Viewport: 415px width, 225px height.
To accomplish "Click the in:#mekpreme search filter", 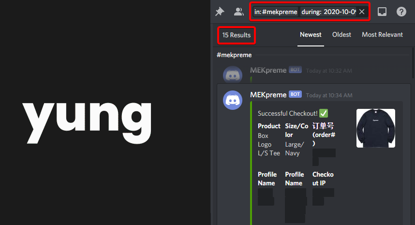I will [x=276, y=12].
